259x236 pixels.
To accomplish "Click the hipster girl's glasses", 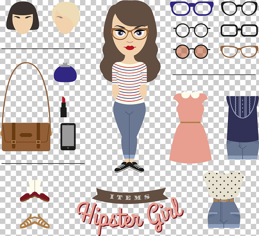I will pyautogui.click(x=130, y=34).
